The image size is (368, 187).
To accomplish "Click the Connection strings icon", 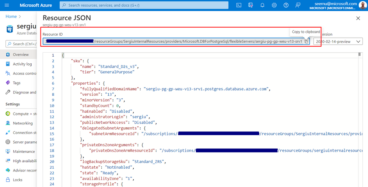I will coord(8,133).
